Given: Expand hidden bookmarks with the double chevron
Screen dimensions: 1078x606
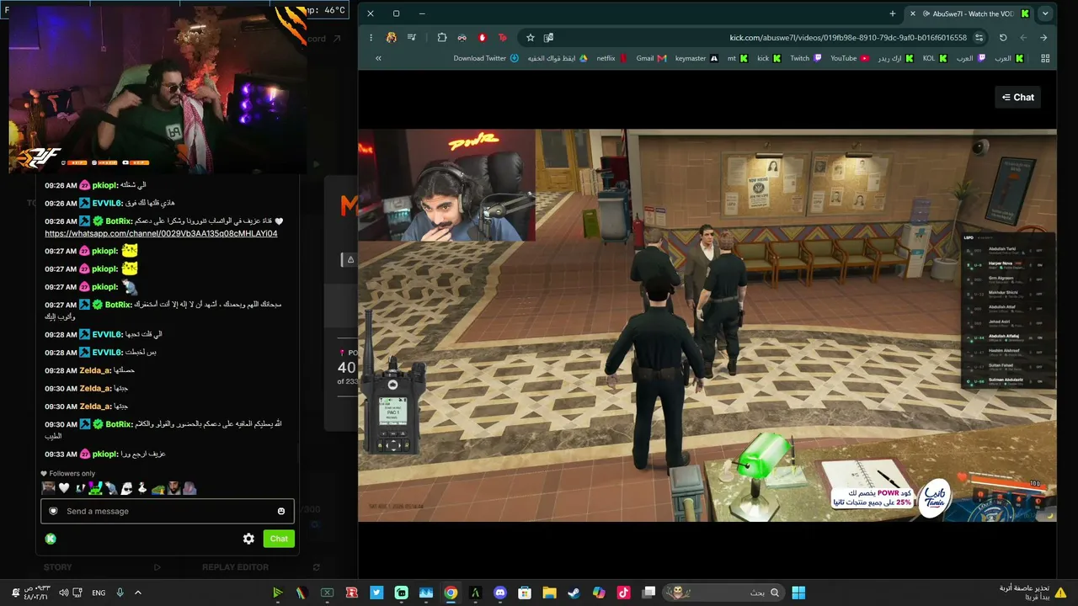Looking at the screenshot, I should click(378, 58).
